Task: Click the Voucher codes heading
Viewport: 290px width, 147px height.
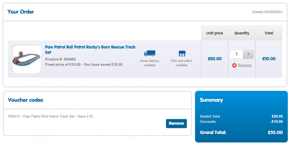Action: pos(25,100)
